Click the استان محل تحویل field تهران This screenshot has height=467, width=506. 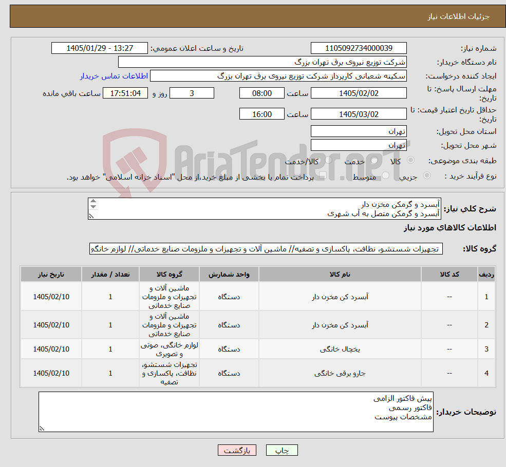[359, 131]
